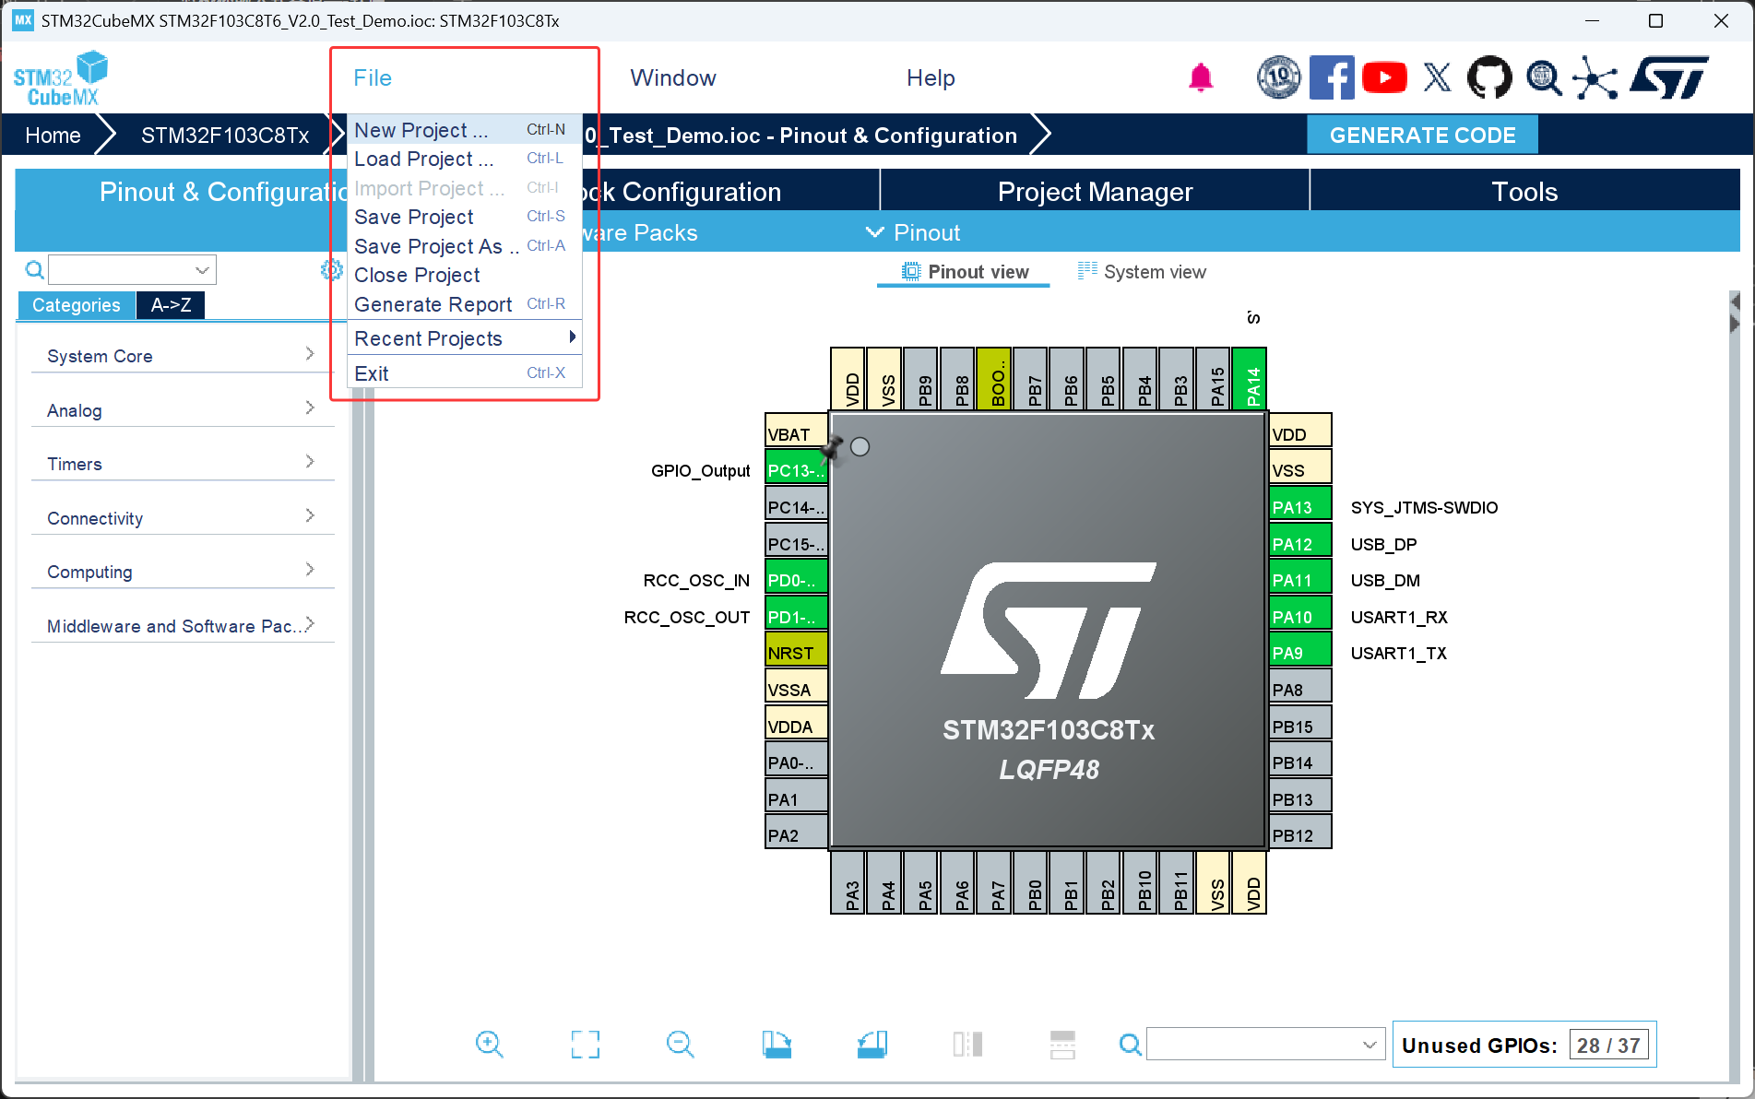Open the Window menu
The height and width of the screenshot is (1099, 1755).
coord(672,78)
